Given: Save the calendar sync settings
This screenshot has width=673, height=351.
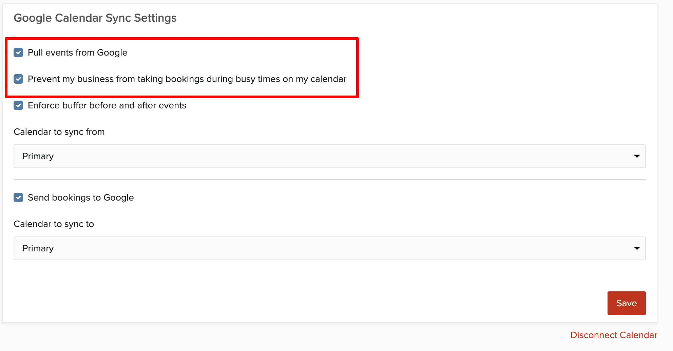Looking at the screenshot, I should coord(626,303).
